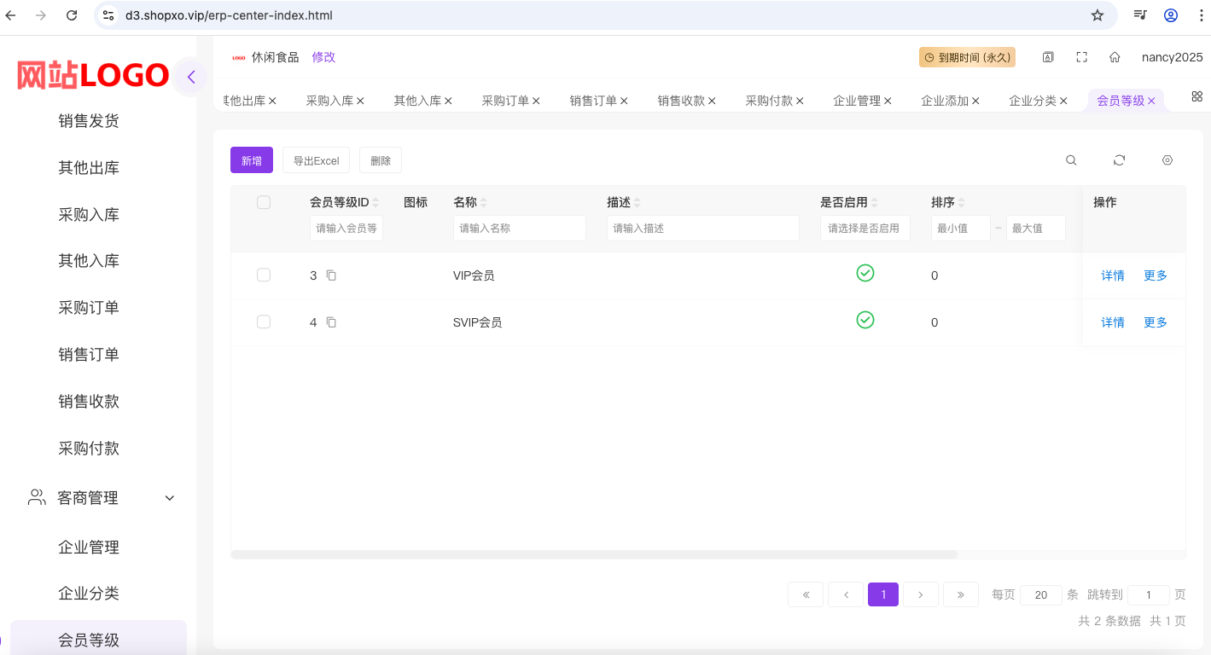Jump to the last page arrow
Screen dimensions: 1211x655
(961, 594)
